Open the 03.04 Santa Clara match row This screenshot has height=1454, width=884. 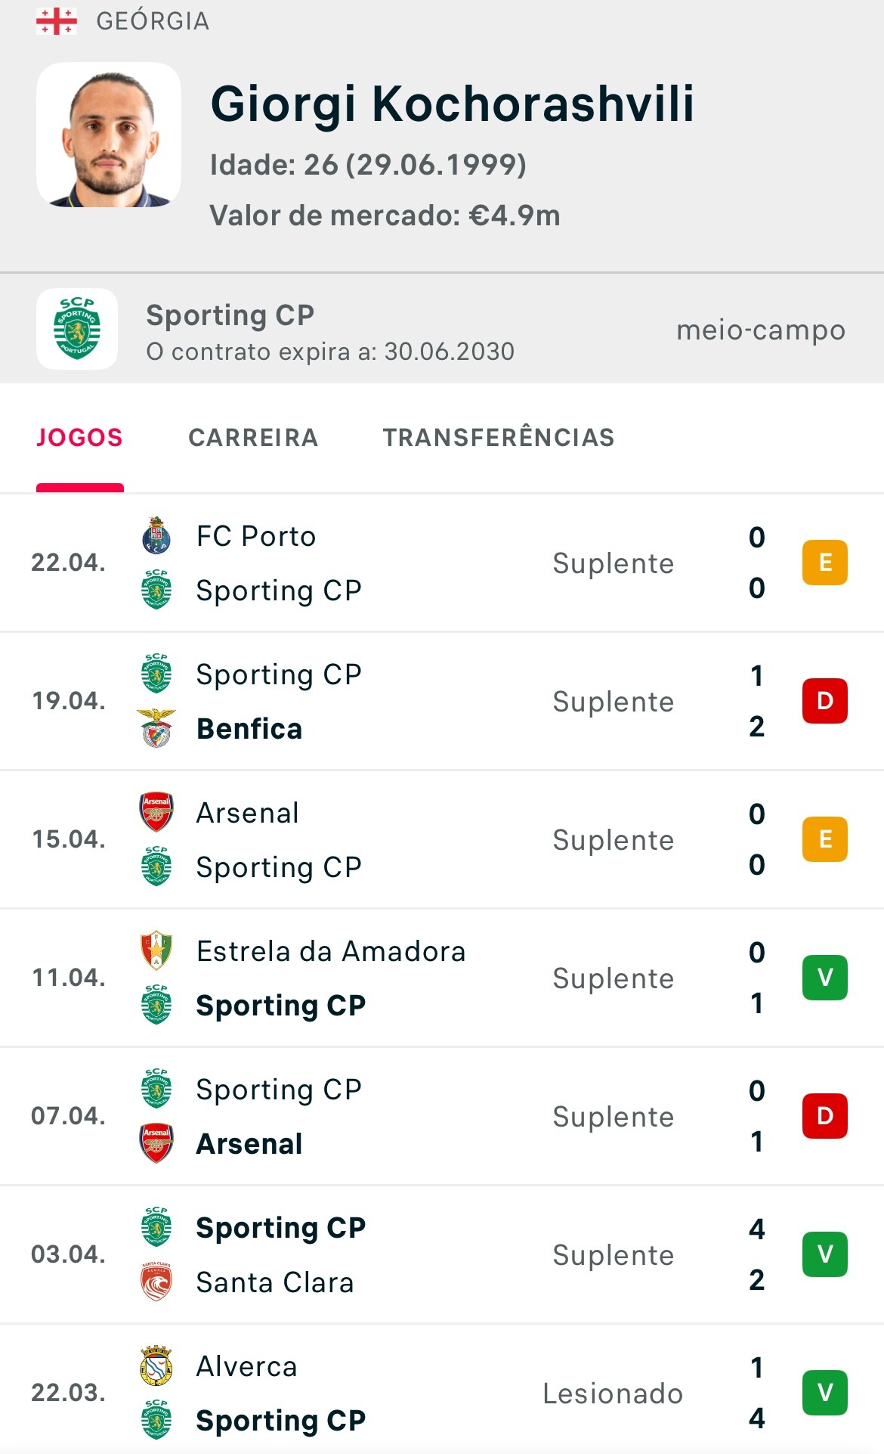(x=453, y=1254)
